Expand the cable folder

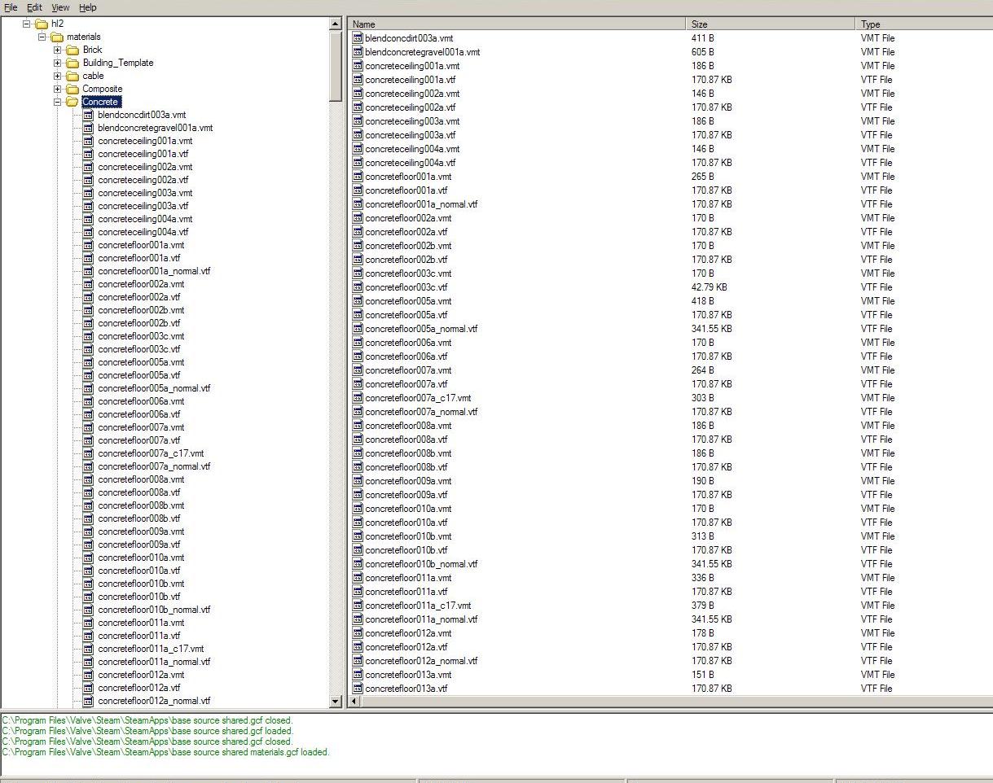point(55,76)
